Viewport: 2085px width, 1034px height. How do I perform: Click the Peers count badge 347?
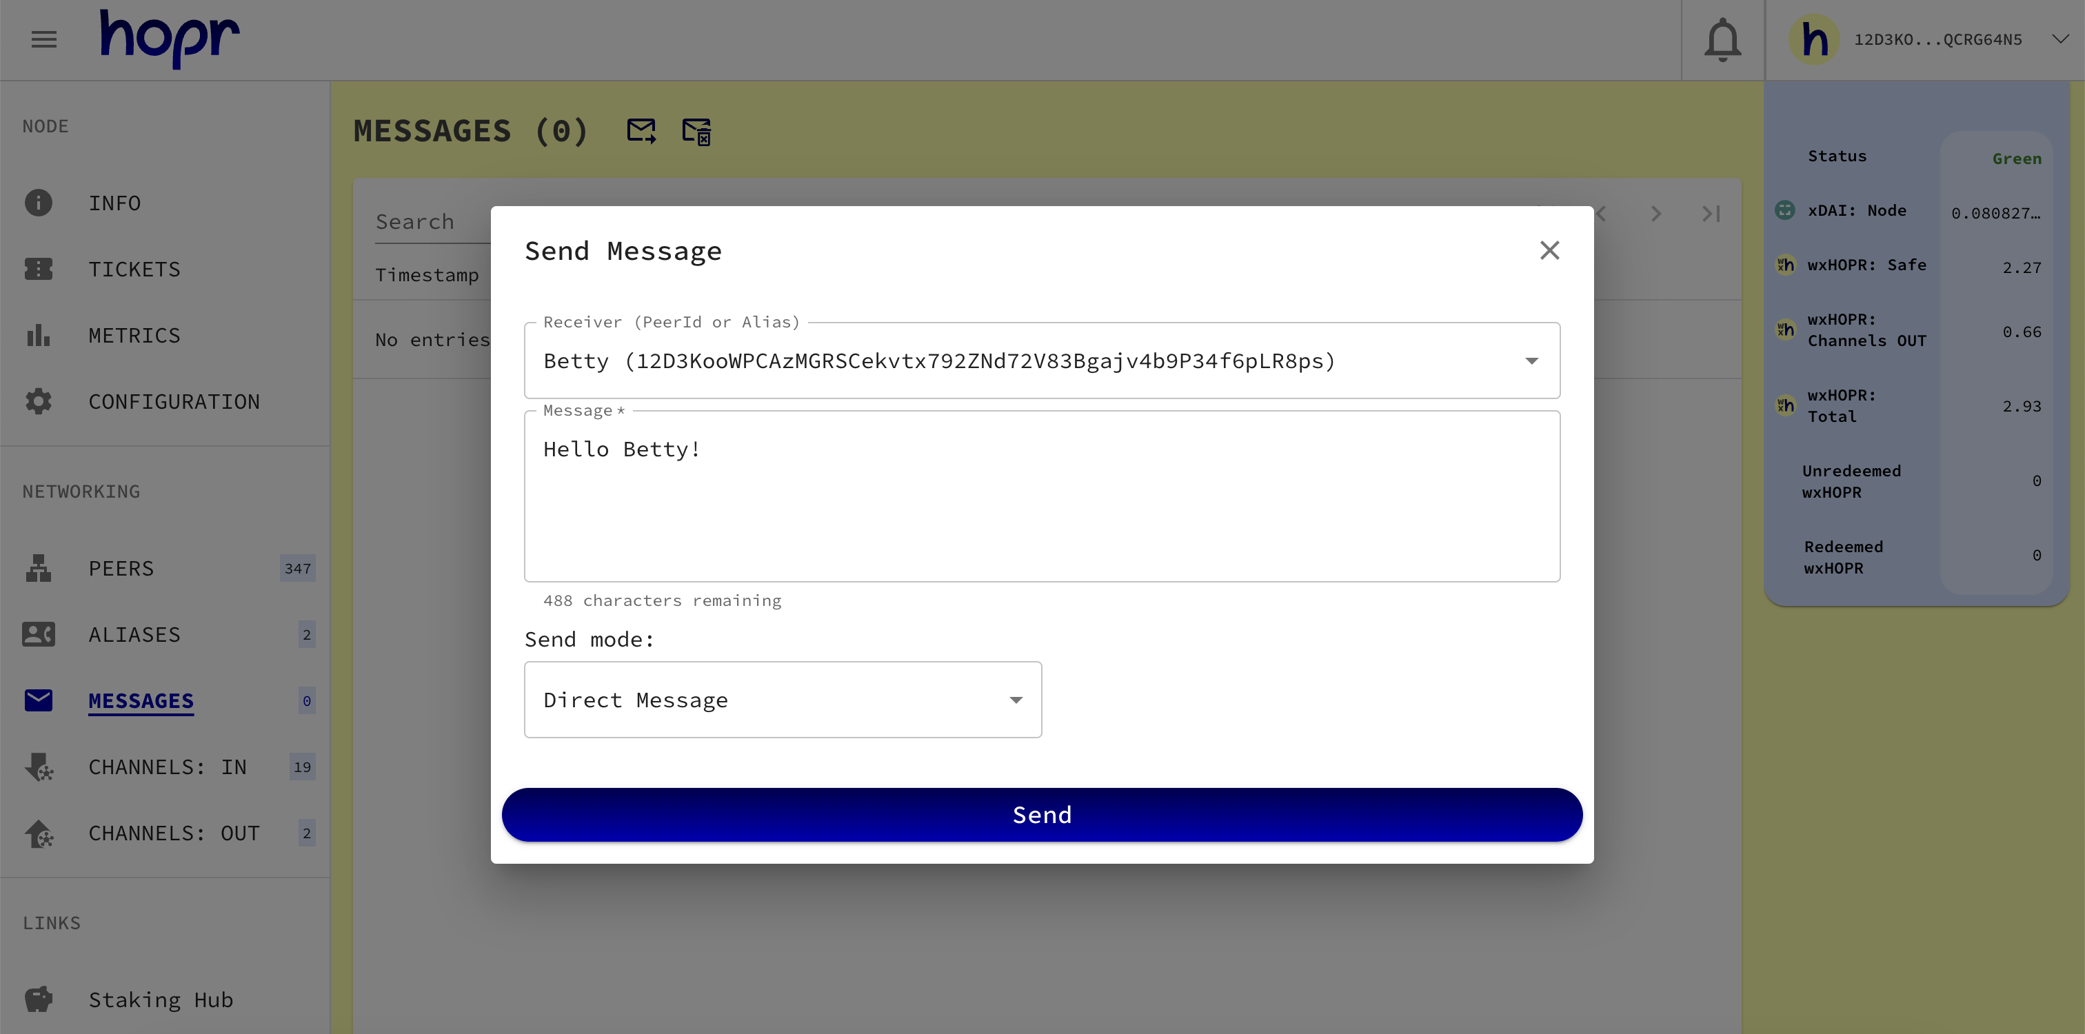pos(297,569)
